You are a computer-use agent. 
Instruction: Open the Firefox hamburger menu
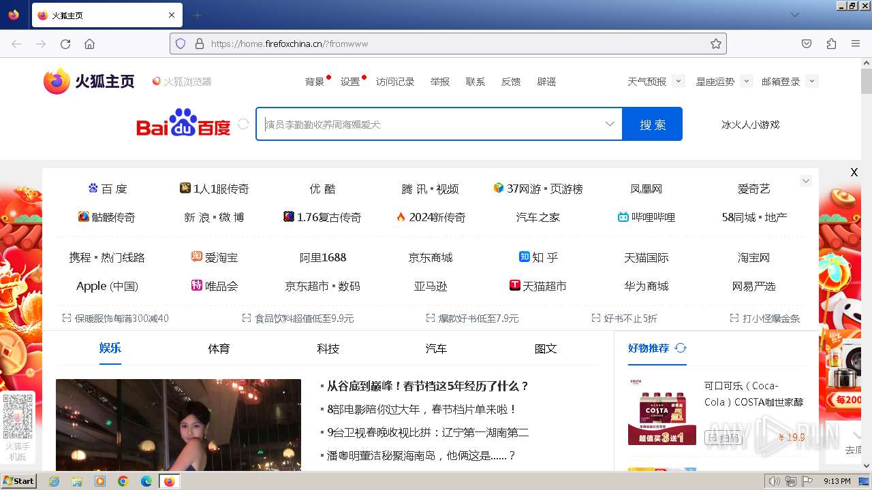(x=856, y=44)
